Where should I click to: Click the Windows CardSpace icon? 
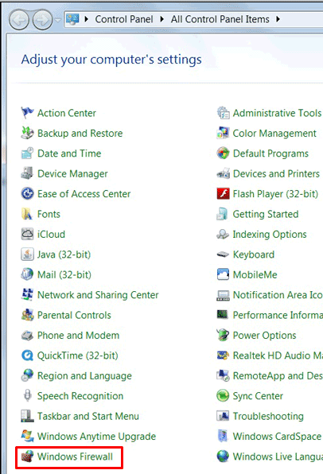[x=223, y=436]
